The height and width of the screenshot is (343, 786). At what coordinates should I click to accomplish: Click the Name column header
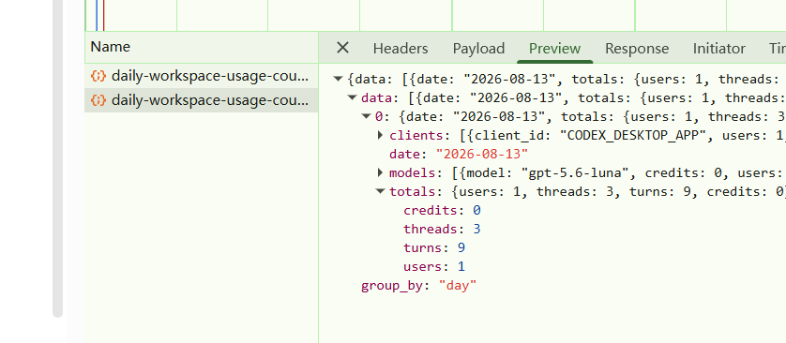(x=201, y=47)
